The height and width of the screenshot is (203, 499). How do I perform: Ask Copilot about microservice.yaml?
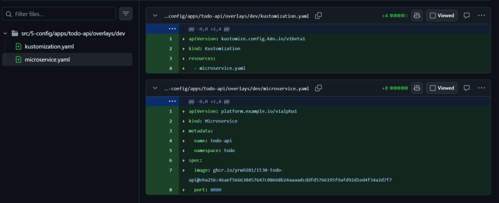tap(417, 88)
